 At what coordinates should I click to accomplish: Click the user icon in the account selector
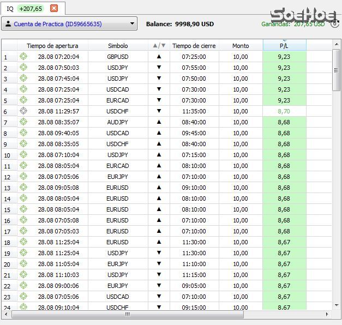pyautogui.click(x=8, y=24)
